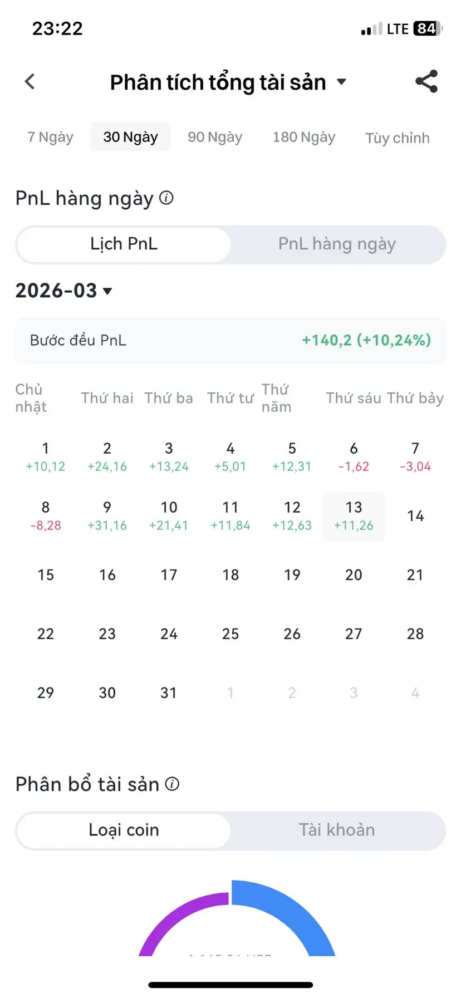Select the 7 Ngày tab

(50, 137)
